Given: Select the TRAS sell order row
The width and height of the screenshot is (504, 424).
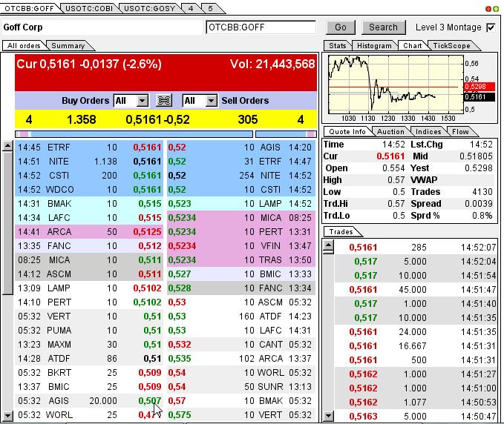Looking at the screenshot, I should [x=241, y=259].
